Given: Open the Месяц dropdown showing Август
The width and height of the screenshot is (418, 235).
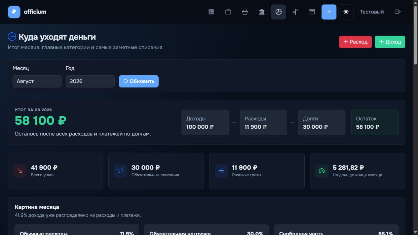Looking at the screenshot, I should click(x=37, y=81).
